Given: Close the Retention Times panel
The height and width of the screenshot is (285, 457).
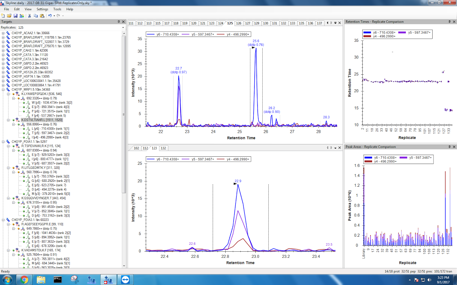Looking at the screenshot, I should tap(454, 22).
